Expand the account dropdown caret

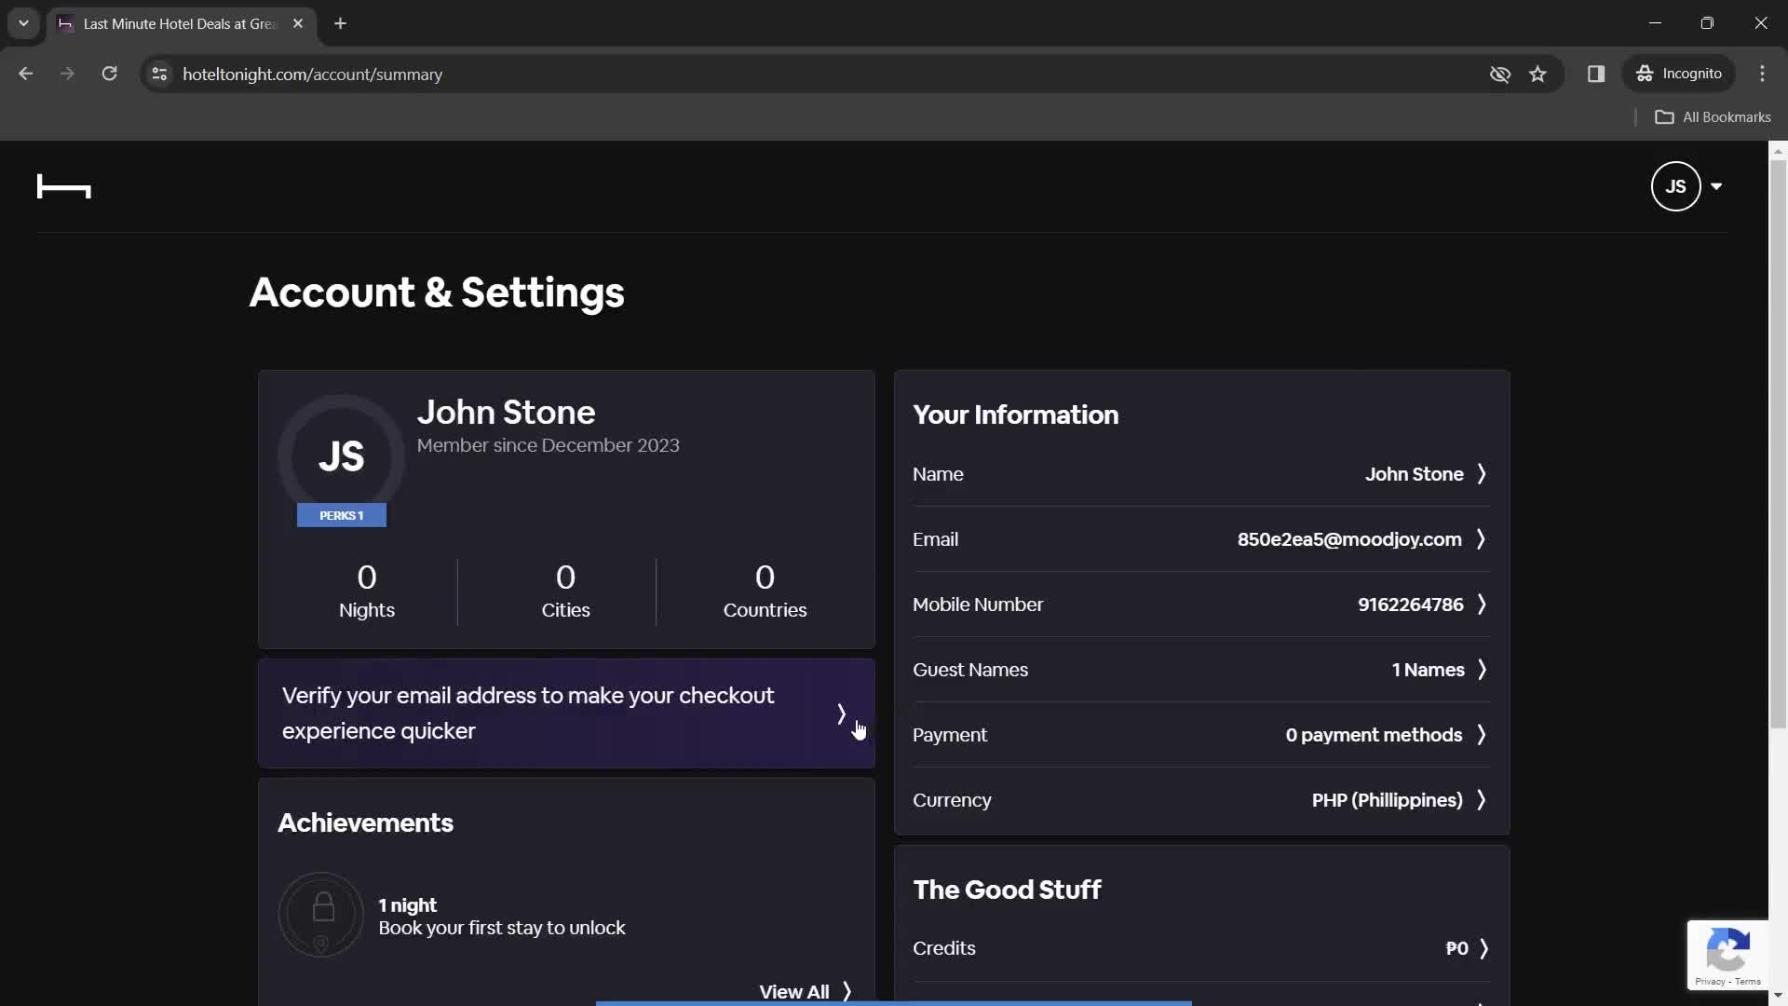point(1716,186)
